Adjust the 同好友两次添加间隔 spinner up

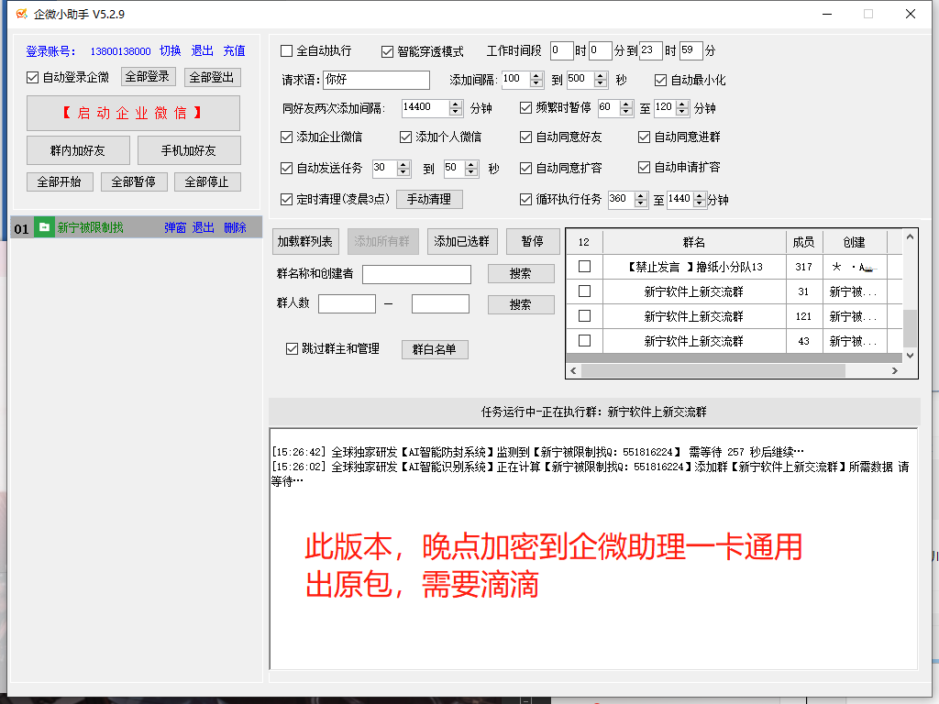[456, 104]
